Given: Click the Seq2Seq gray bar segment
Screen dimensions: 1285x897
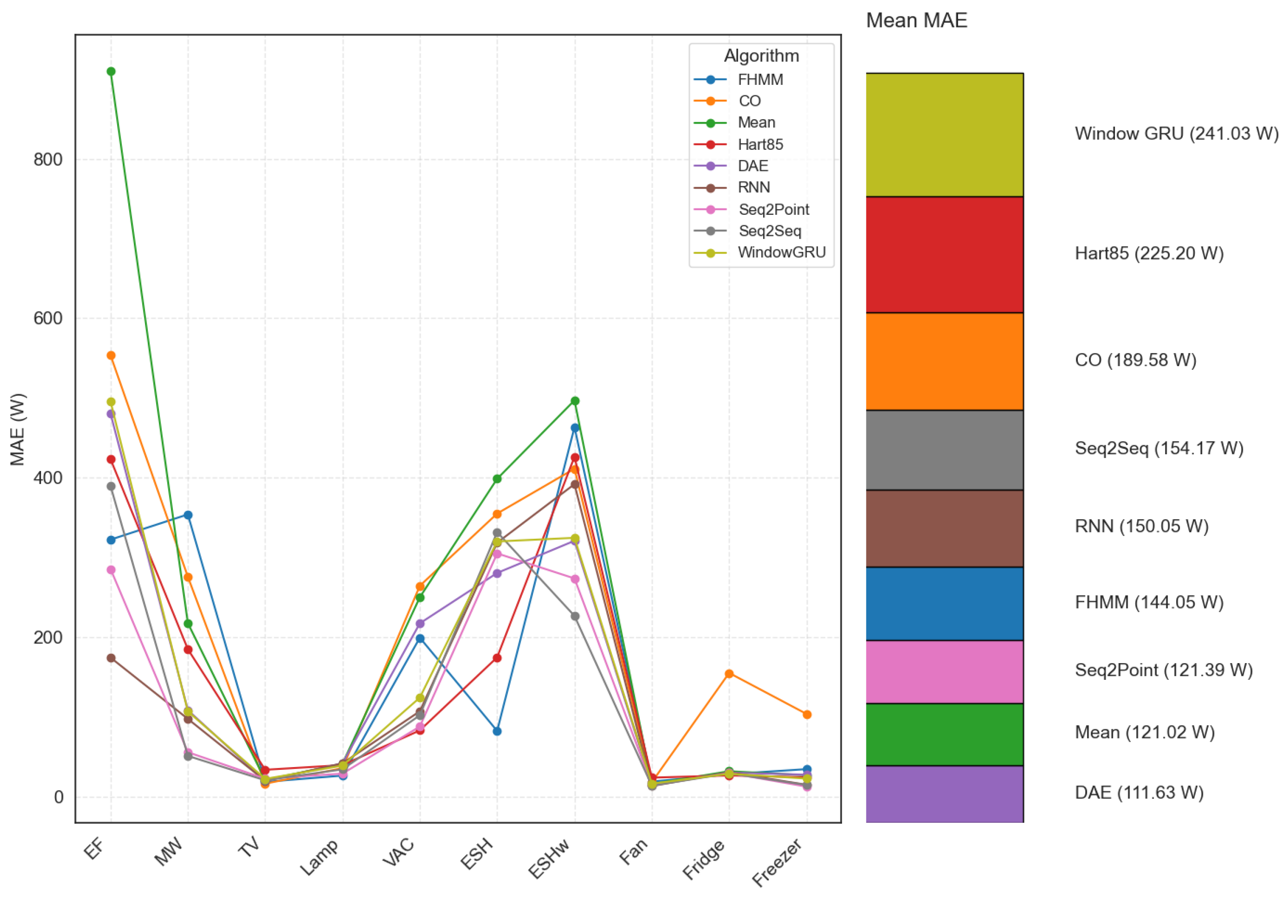Looking at the screenshot, I should (944, 449).
